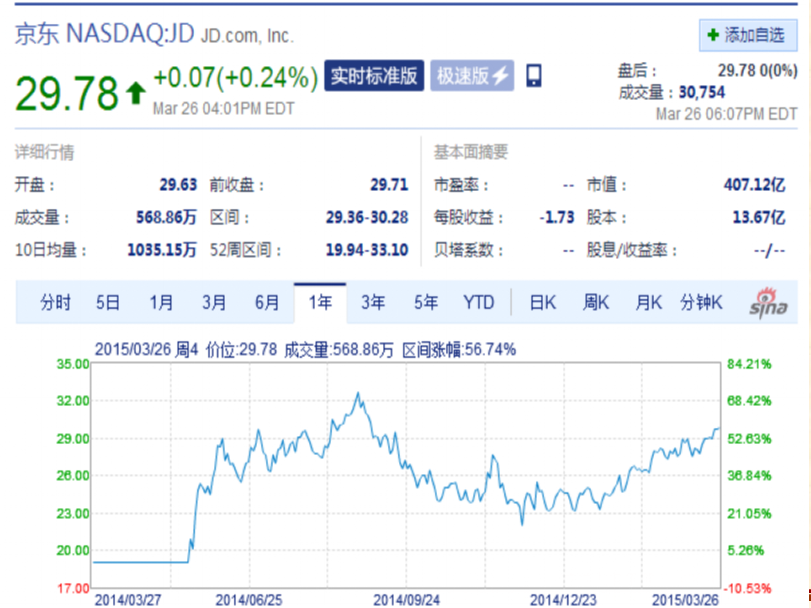Open the 日K daily candlestick view
Viewport: 811px width, 608px height.
[x=543, y=303]
